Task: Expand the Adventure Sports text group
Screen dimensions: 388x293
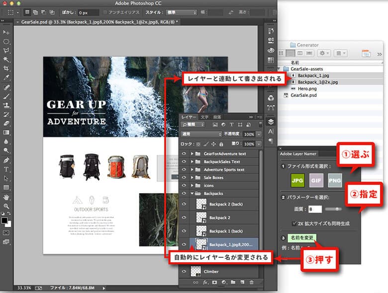Action: click(192, 169)
